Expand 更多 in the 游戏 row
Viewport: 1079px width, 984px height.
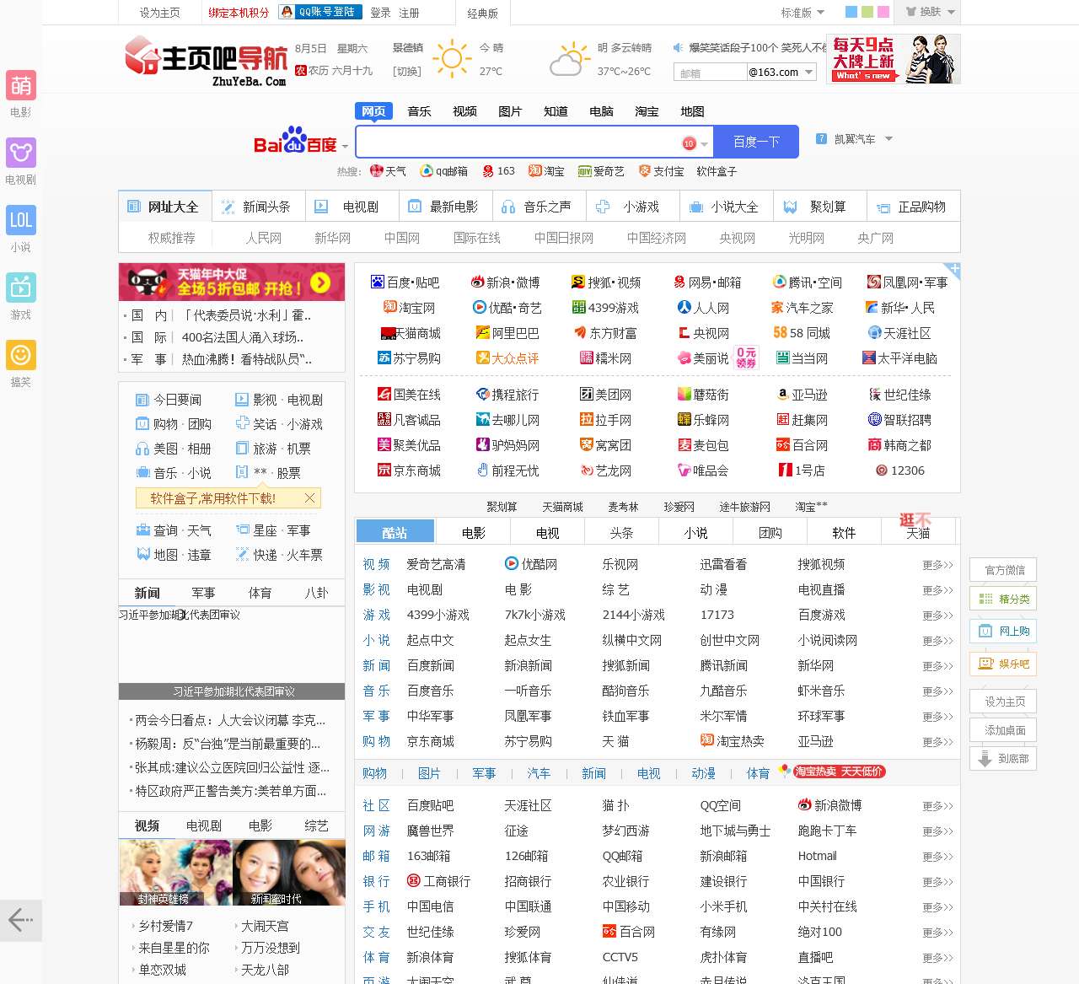pyautogui.click(x=937, y=616)
